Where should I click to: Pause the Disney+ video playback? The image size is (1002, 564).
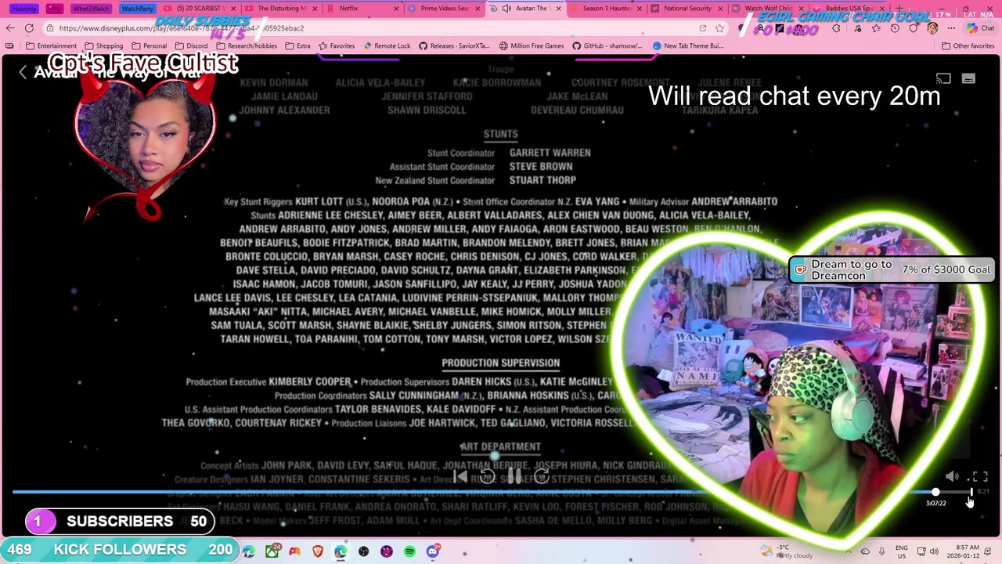513,476
